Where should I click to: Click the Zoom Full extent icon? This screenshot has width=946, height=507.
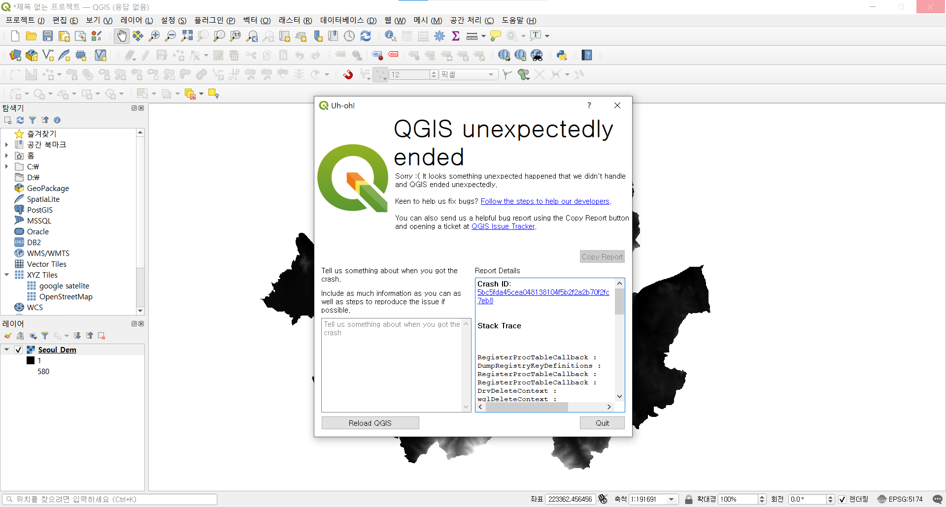pyautogui.click(x=187, y=36)
